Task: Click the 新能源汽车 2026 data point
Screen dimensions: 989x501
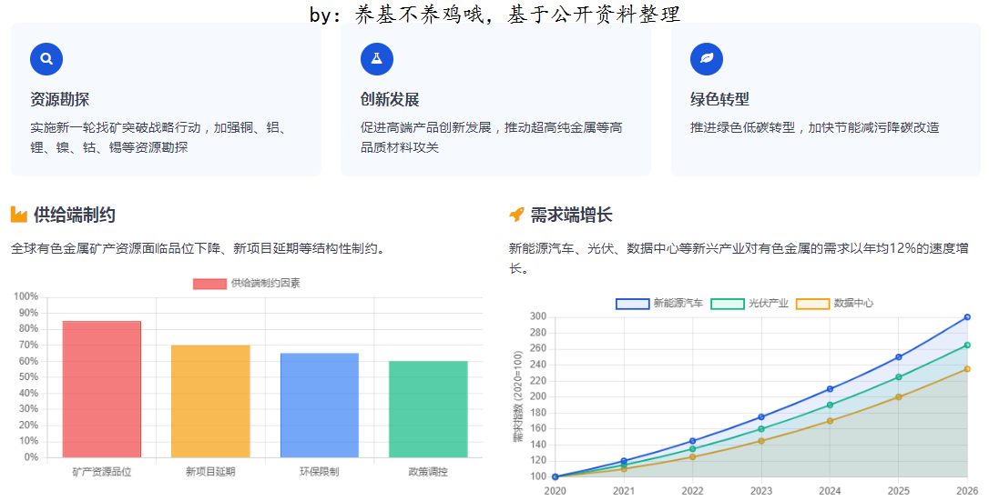Action: [x=967, y=317]
